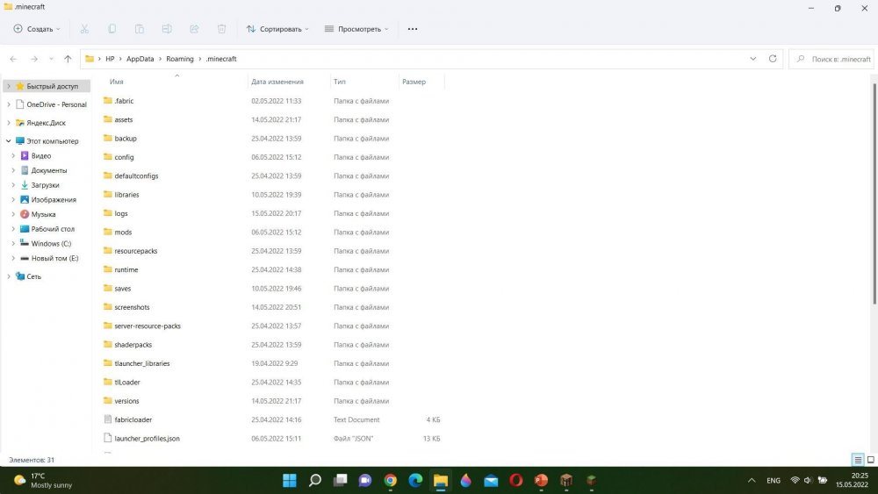Open Рабочий стол in navigation pane
The image size is (878, 494).
click(x=53, y=229)
